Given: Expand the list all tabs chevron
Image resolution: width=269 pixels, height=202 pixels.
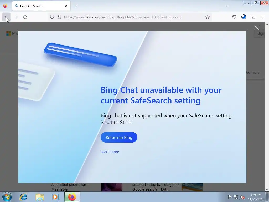Looking at the screenshot, I should (x=227, y=6).
